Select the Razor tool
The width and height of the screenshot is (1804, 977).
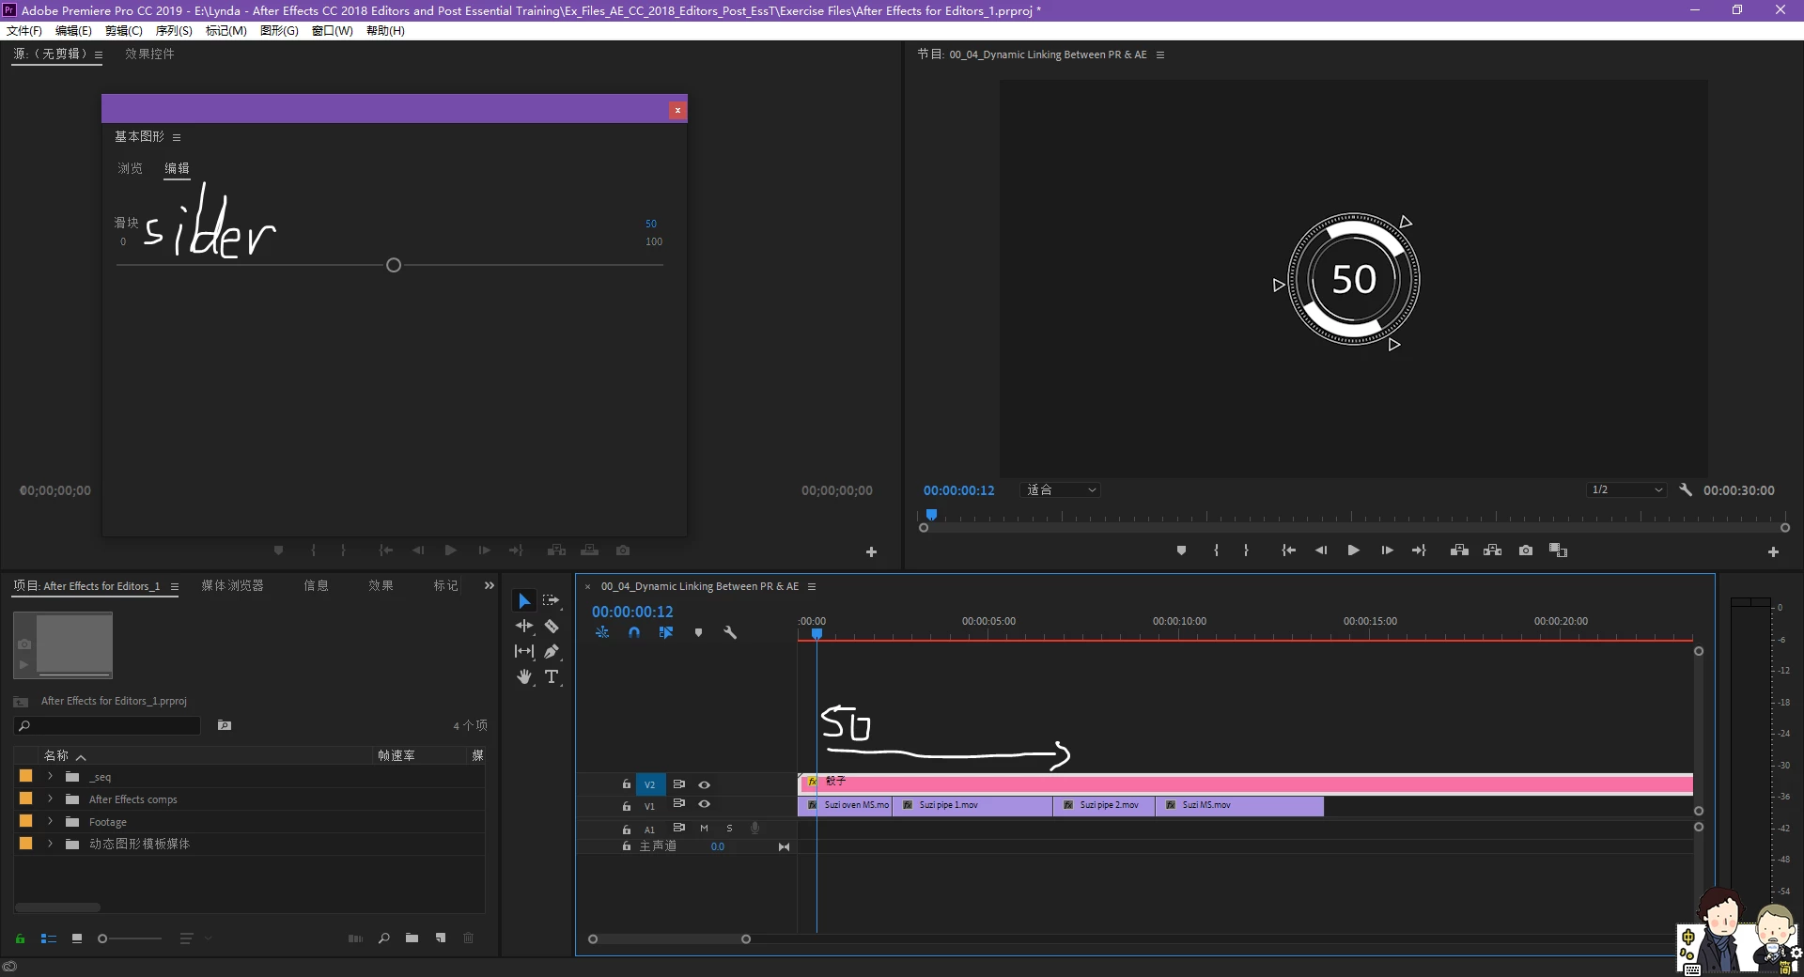[552, 626]
